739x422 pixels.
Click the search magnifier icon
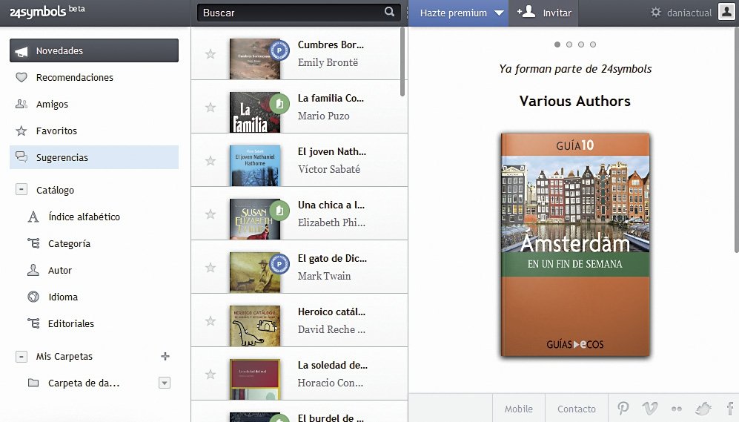click(389, 12)
